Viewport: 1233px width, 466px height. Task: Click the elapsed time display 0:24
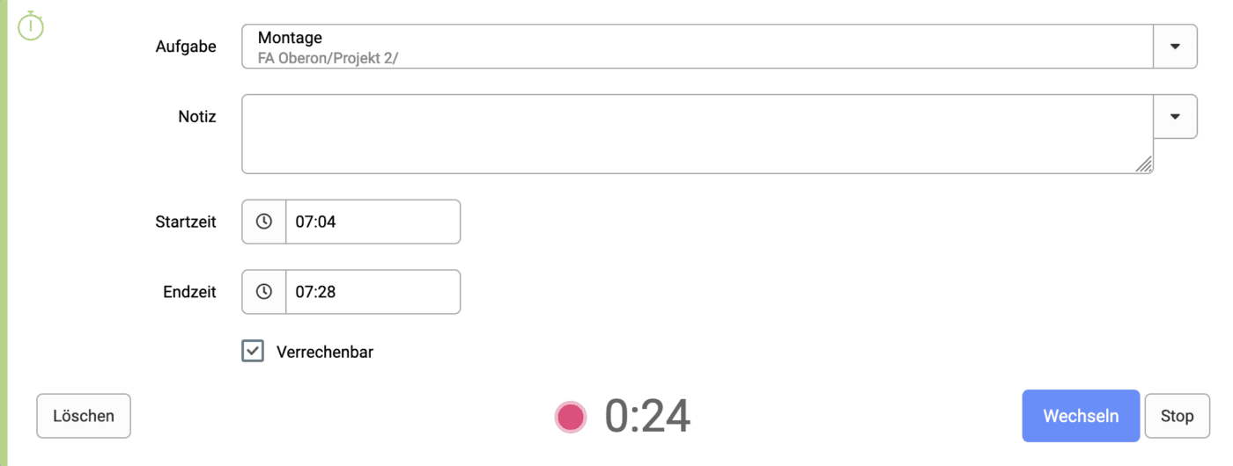(x=647, y=417)
